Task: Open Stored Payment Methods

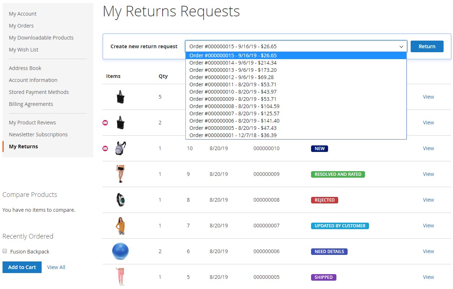Action: click(x=39, y=92)
